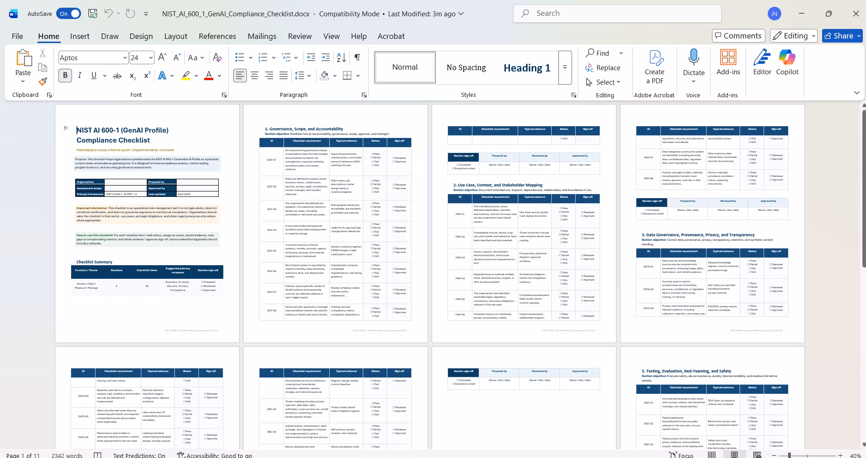This screenshot has height=458, width=866.
Task: Open the Layout ribbon tab
Action: pos(176,36)
